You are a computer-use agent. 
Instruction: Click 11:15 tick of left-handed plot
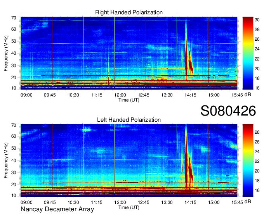pyautogui.click(x=97, y=202)
